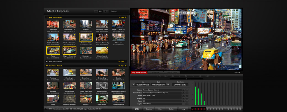Toggle audio channel 1 capture button
The image size is (287, 112).
196,109
